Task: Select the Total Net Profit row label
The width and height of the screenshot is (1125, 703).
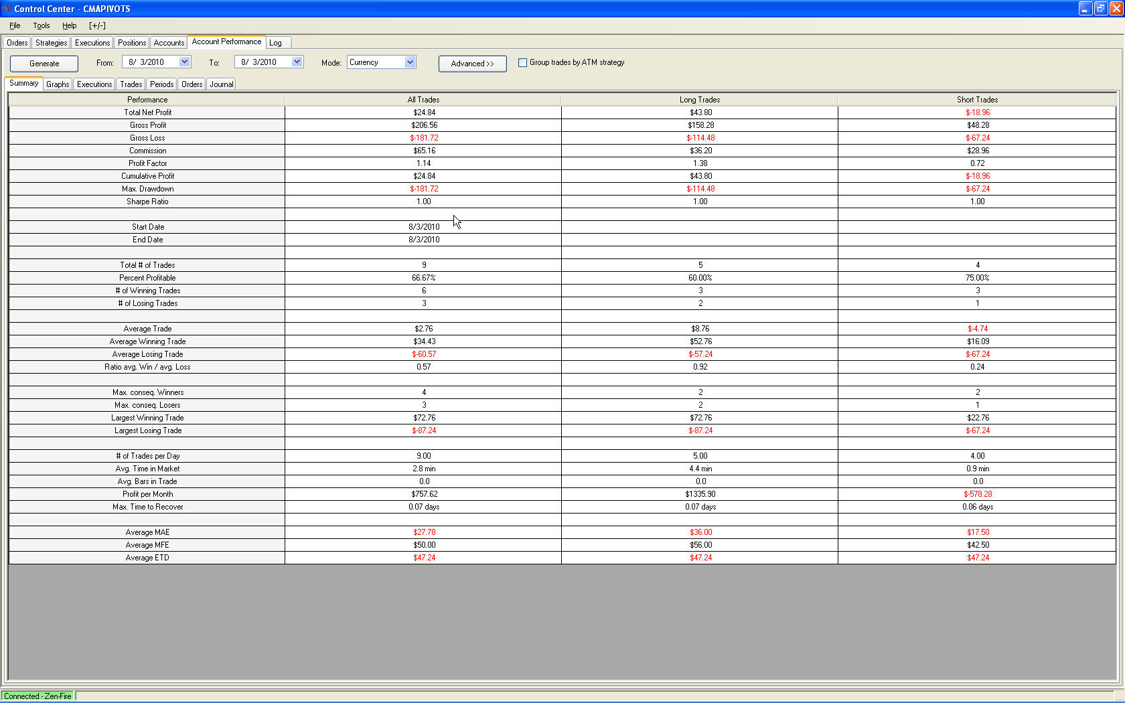Action: [147, 112]
